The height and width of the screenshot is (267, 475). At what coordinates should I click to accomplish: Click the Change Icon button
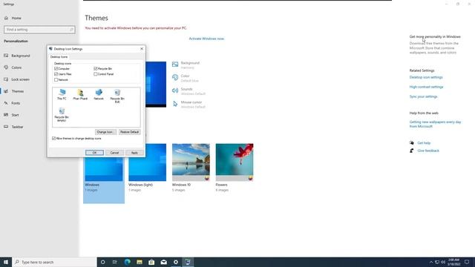pos(105,132)
